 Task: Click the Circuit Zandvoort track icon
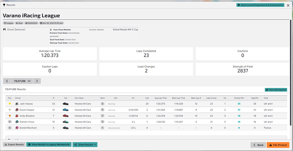coord(4,30)
